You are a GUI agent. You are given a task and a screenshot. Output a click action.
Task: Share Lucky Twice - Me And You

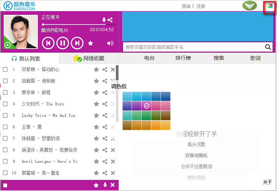[105, 115]
